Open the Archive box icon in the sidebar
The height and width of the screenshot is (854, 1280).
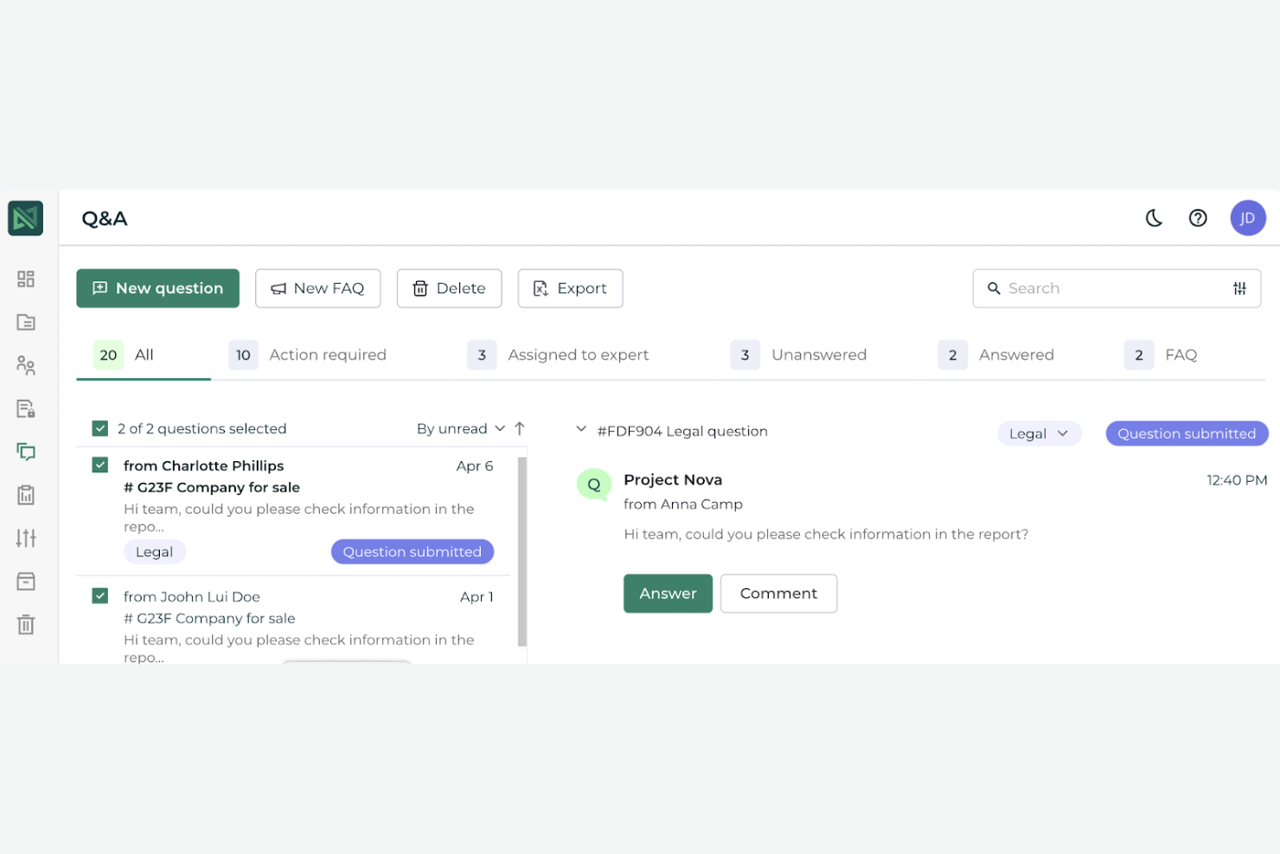(x=25, y=581)
